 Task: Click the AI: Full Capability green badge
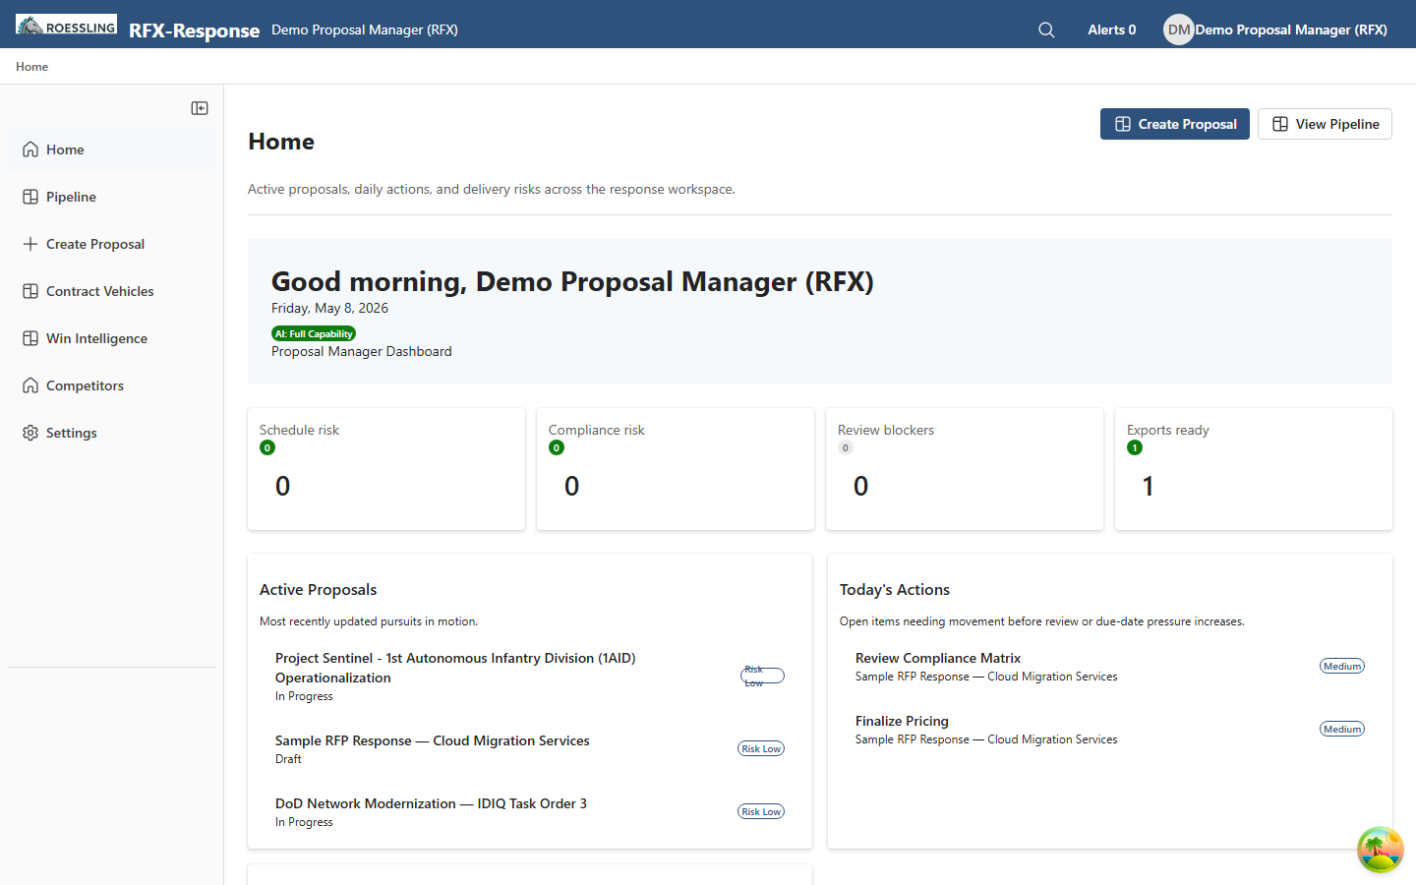point(314,333)
